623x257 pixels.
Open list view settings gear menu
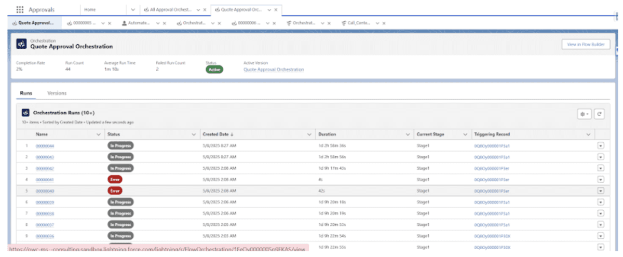tap(585, 114)
